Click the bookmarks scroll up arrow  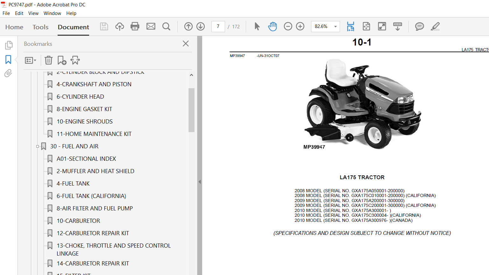[191, 75]
